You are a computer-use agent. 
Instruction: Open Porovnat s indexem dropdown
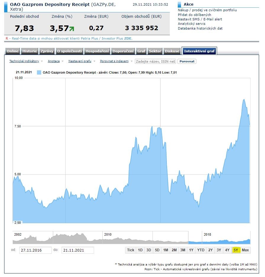coord(114,61)
